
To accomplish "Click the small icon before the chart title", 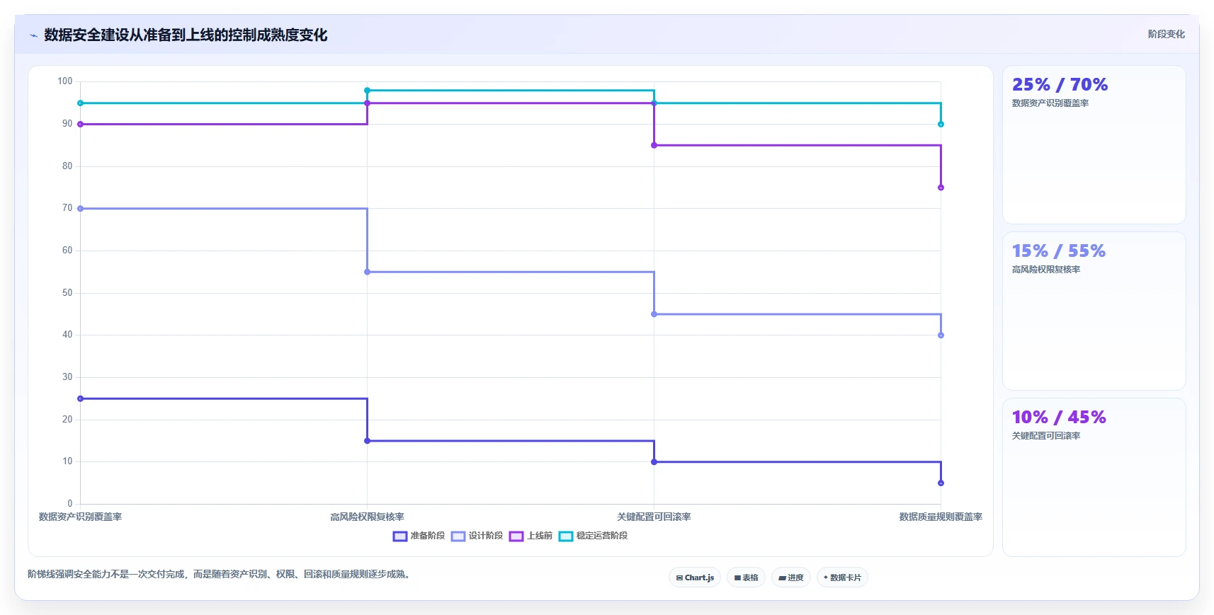I will point(33,35).
